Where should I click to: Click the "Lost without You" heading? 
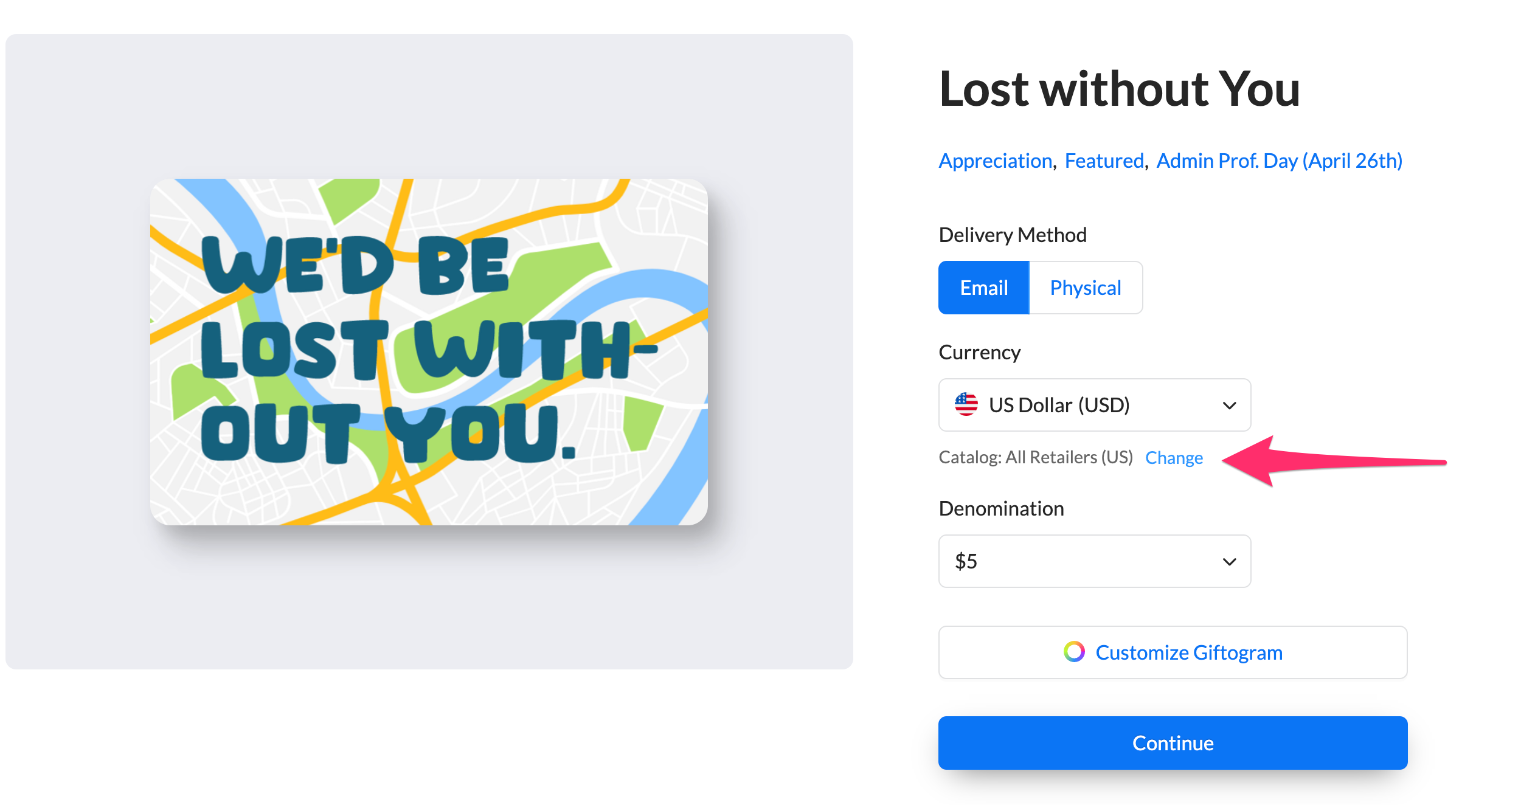(1119, 89)
